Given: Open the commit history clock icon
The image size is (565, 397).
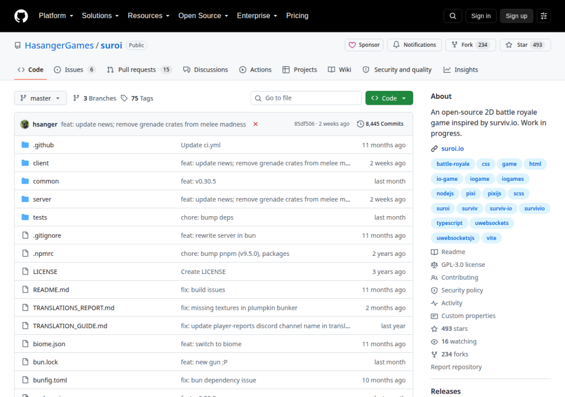Looking at the screenshot, I should point(360,124).
